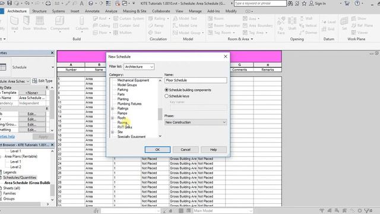Select the Roof tool

(x=102, y=18)
